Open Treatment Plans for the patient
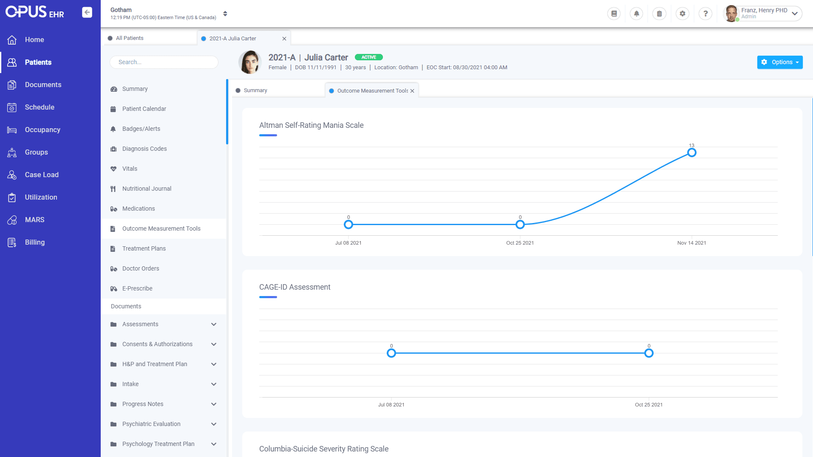Image resolution: width=813 pixels, height=457 pixels. tap(144, 248)
